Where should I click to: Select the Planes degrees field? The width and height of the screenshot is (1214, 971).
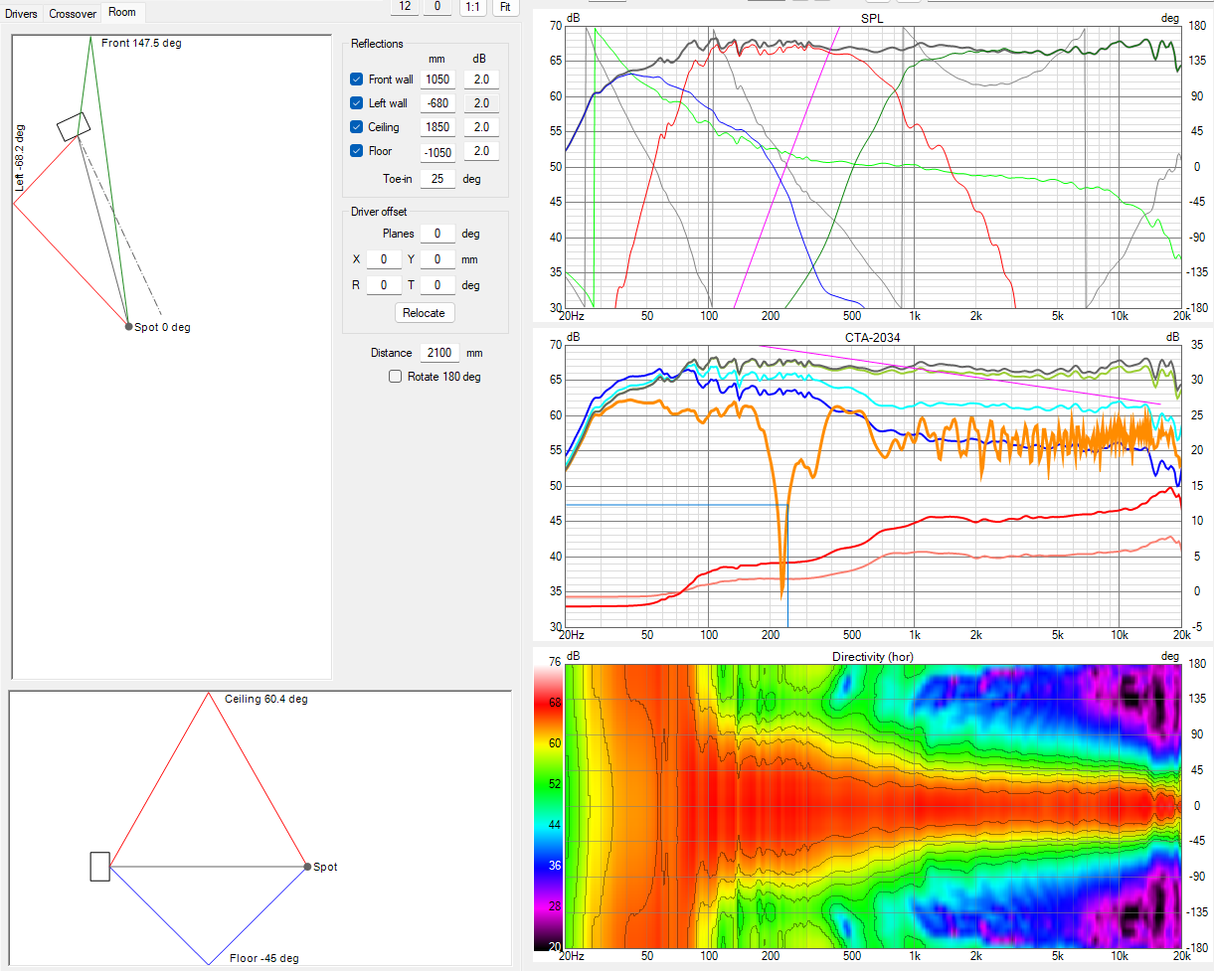tap(437, 234)
